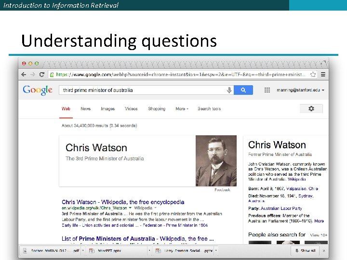Open manning@stanford.edu account dropdown

[x=300, y=90]
